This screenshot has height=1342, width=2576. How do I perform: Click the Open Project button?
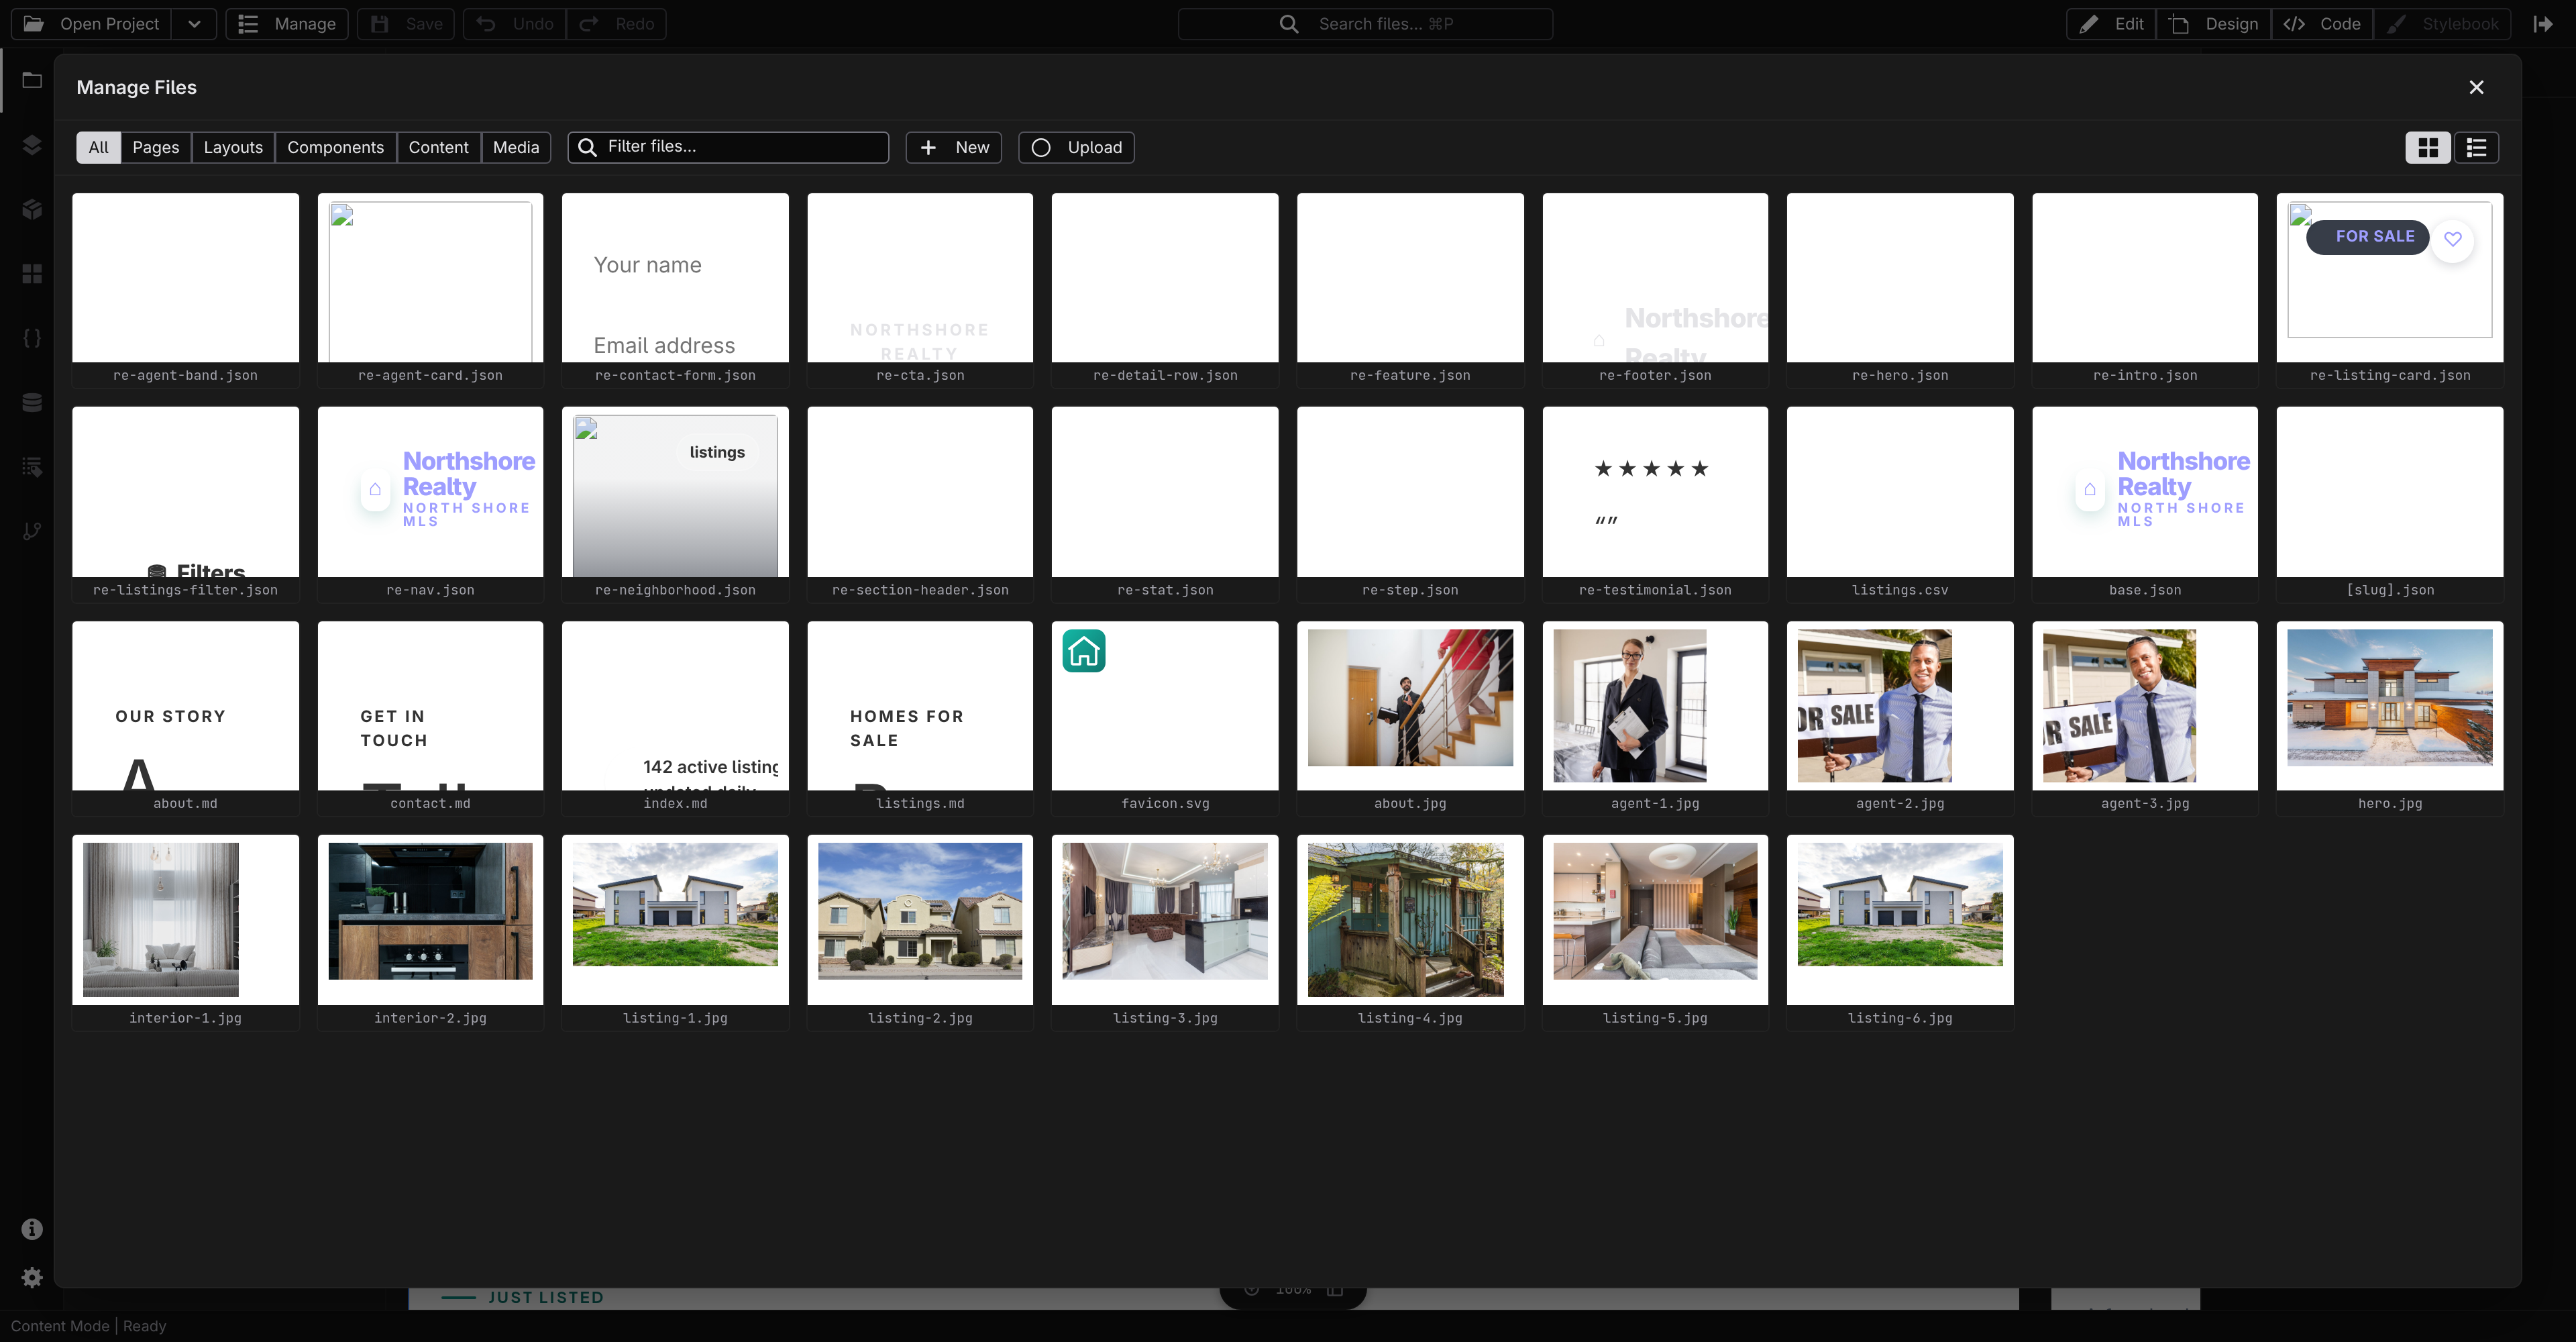tap(91, 24)
